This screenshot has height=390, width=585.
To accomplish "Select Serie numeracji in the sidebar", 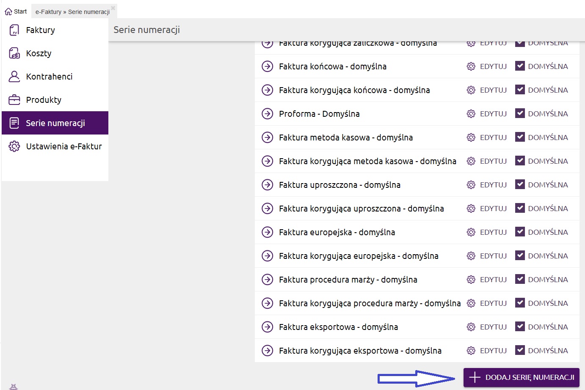I will point(55,123).
